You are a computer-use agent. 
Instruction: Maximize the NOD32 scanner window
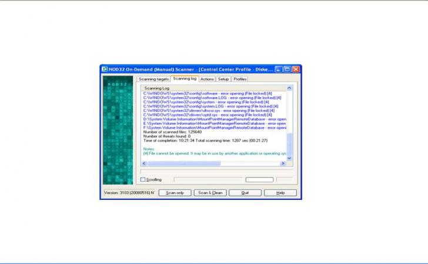click(287, 69)
